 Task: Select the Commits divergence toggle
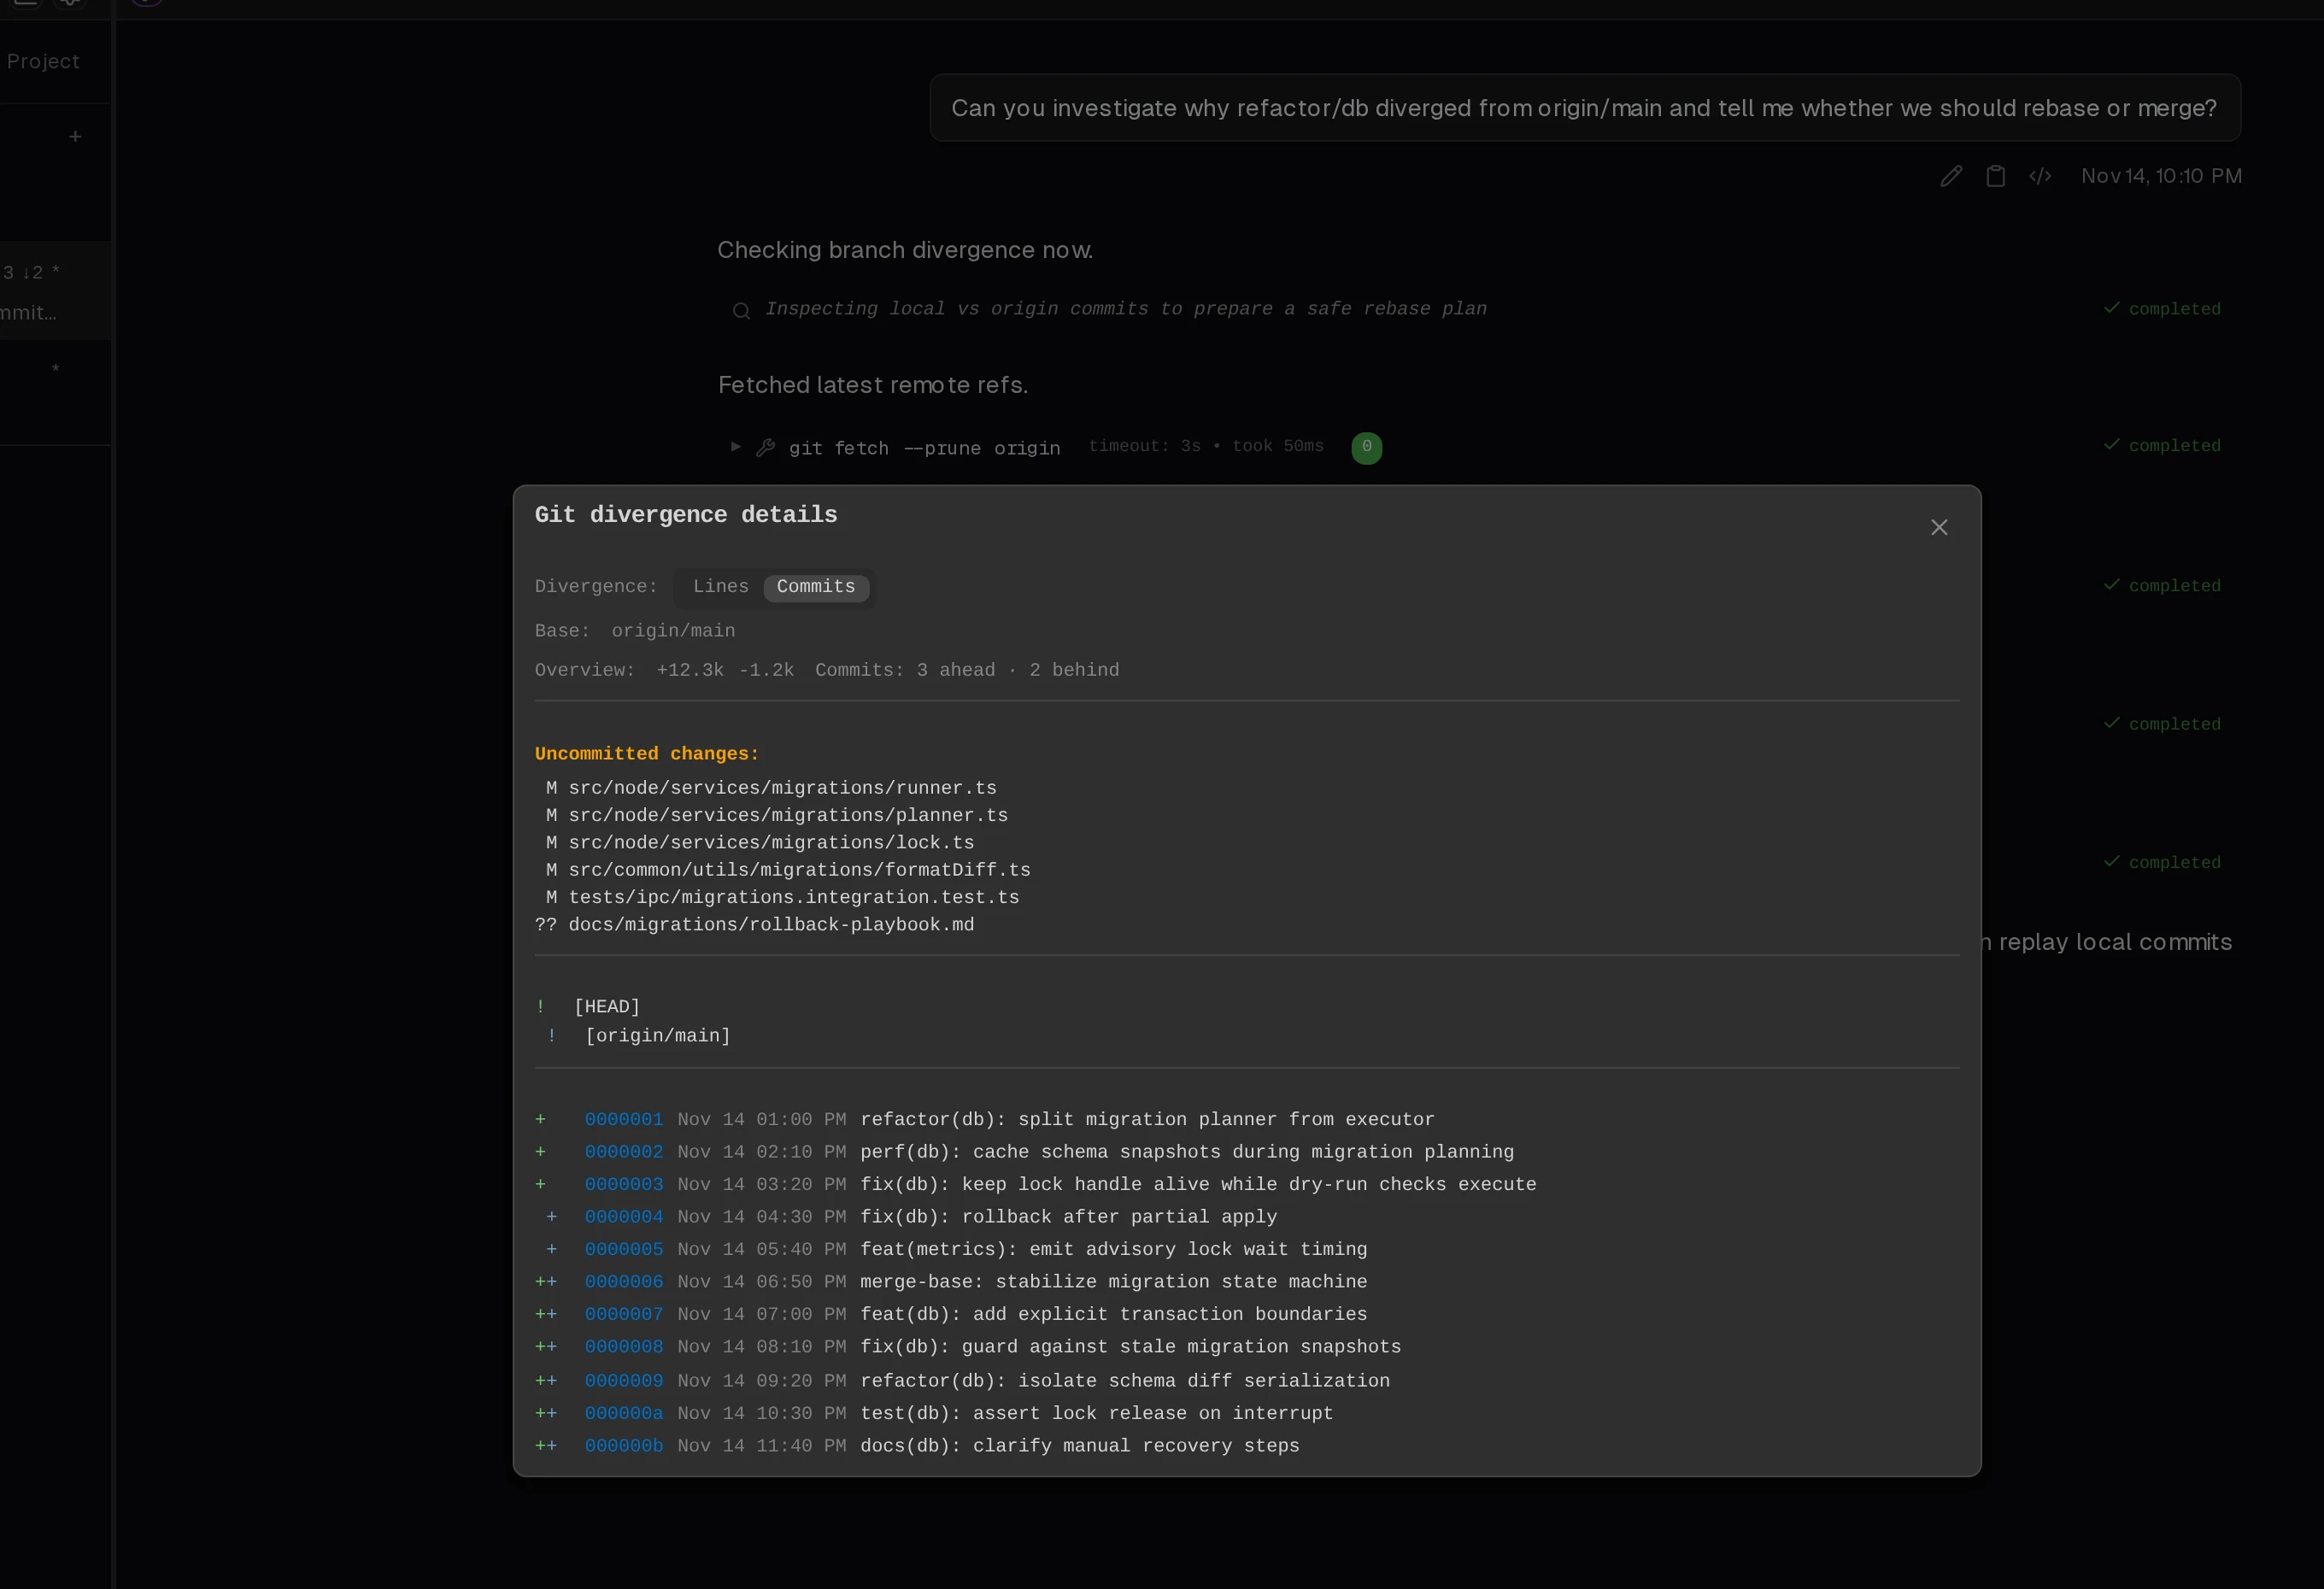click(815, 587)
